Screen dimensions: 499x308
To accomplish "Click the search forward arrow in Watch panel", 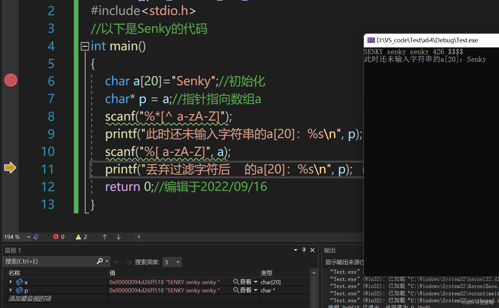I will [128, 262].
